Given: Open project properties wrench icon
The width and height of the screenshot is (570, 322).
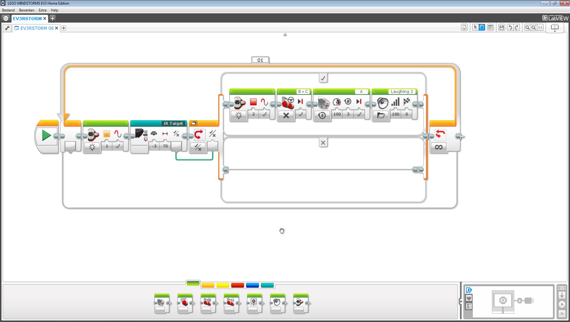Looking at the screenshot, I should [x=7, y=28].
